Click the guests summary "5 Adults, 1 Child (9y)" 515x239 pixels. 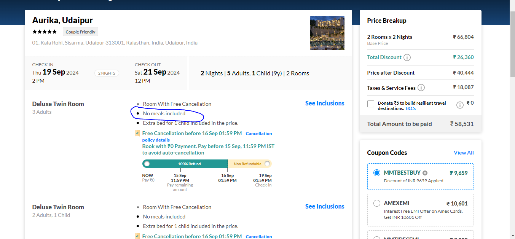click(255, 73)
